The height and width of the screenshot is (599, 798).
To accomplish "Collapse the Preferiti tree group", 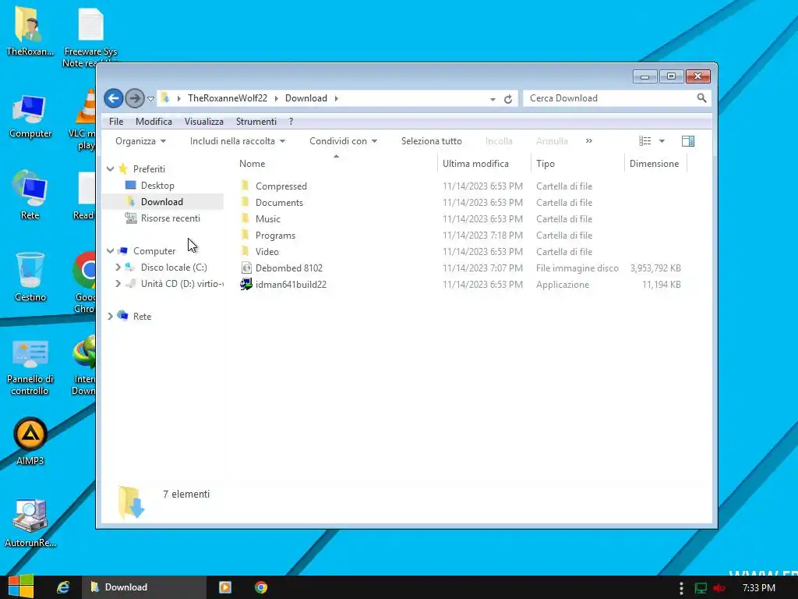I will 111,168.
